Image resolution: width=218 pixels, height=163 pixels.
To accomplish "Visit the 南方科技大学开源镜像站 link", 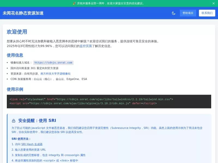I will (56, 74).
